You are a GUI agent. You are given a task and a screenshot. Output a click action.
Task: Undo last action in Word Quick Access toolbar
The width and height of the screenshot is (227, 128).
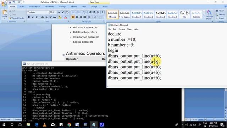(13, 2)
